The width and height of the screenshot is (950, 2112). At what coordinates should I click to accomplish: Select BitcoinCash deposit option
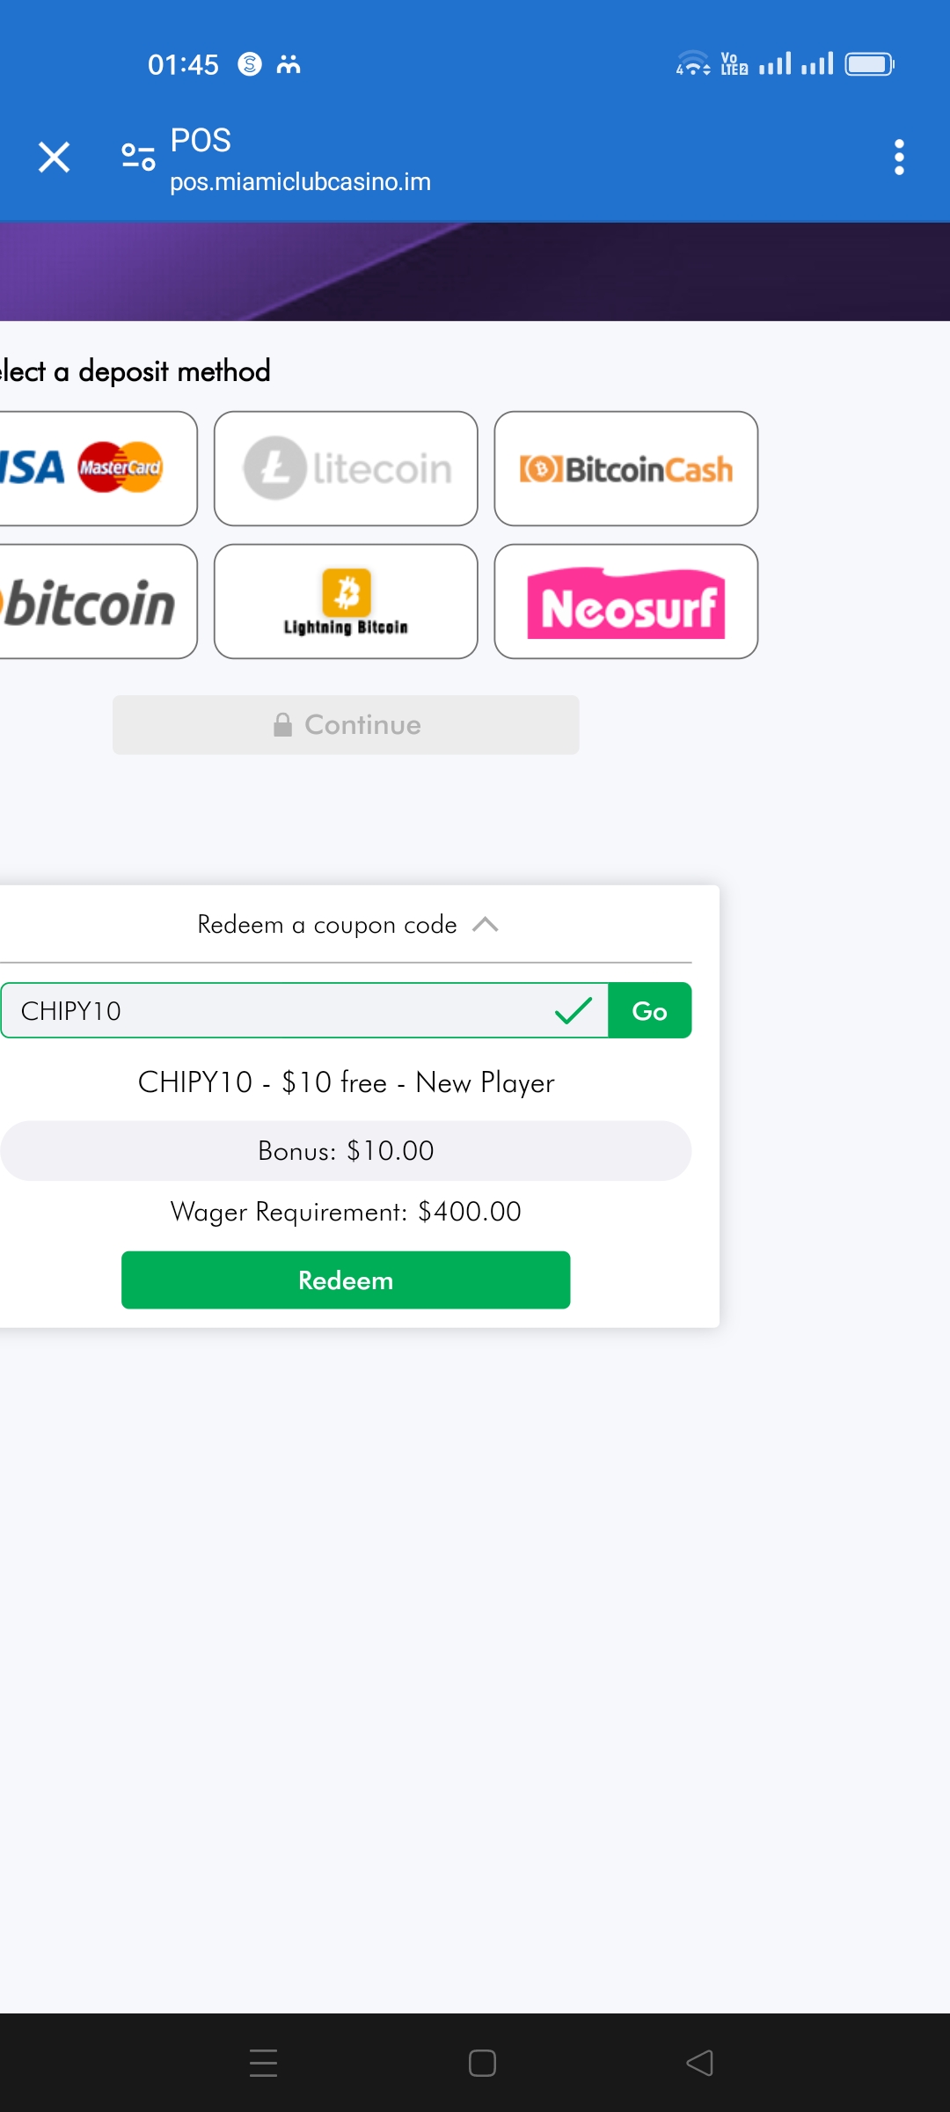625,468
